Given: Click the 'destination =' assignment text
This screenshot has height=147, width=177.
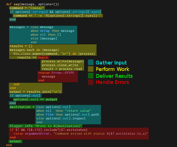Looking at the screenshot, I should pos(22,107).
